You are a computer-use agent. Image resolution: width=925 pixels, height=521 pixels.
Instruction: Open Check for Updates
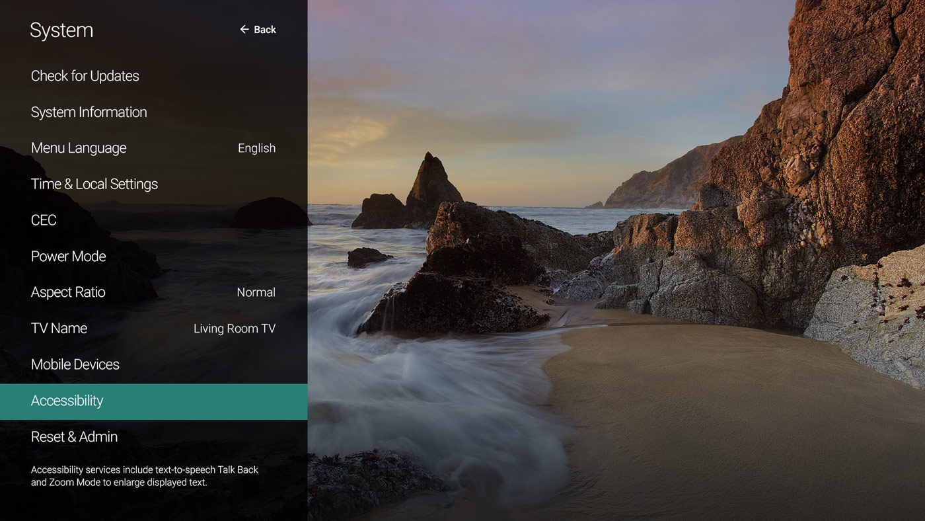[x=153, y=76]
